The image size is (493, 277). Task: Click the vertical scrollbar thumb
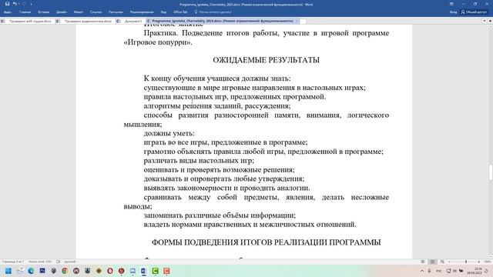tap(491, 172)
